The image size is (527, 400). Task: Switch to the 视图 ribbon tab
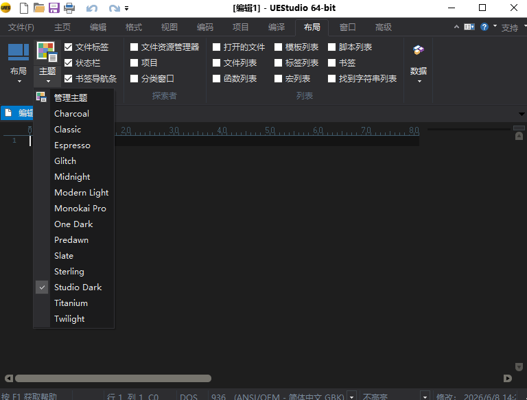click(169, 27)
